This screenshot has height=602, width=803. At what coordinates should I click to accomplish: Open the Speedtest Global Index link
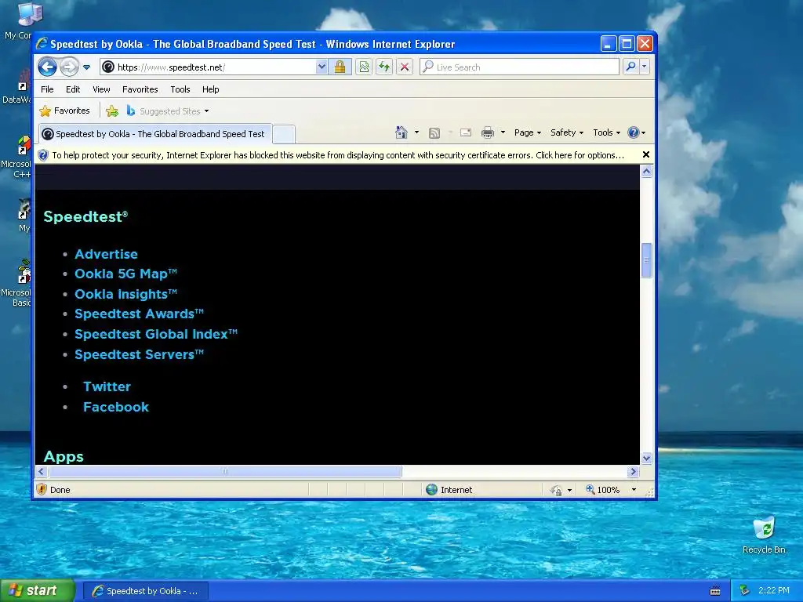156,334
